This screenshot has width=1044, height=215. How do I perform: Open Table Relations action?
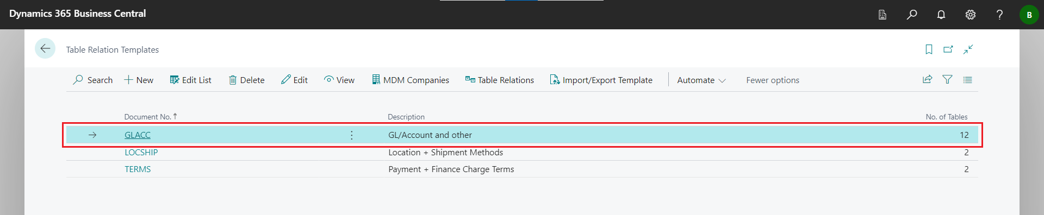point(500,80)
